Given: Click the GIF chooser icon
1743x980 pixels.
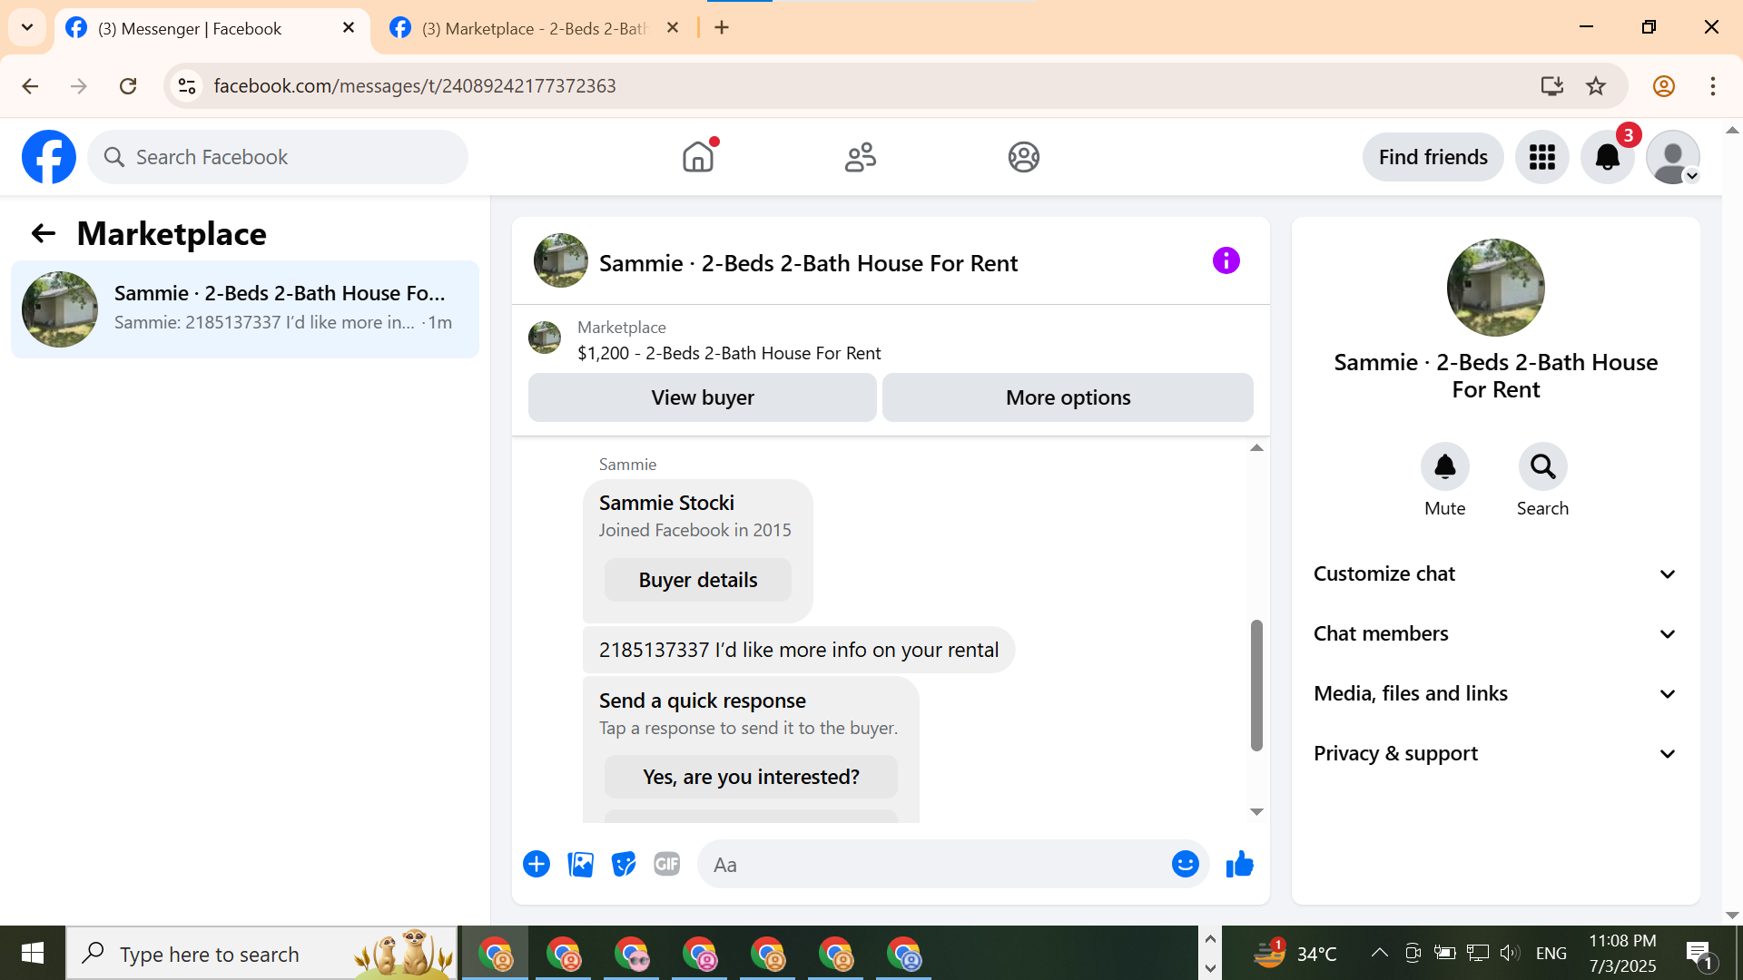Looking at the screenshot, I should [x=667, y=865].
